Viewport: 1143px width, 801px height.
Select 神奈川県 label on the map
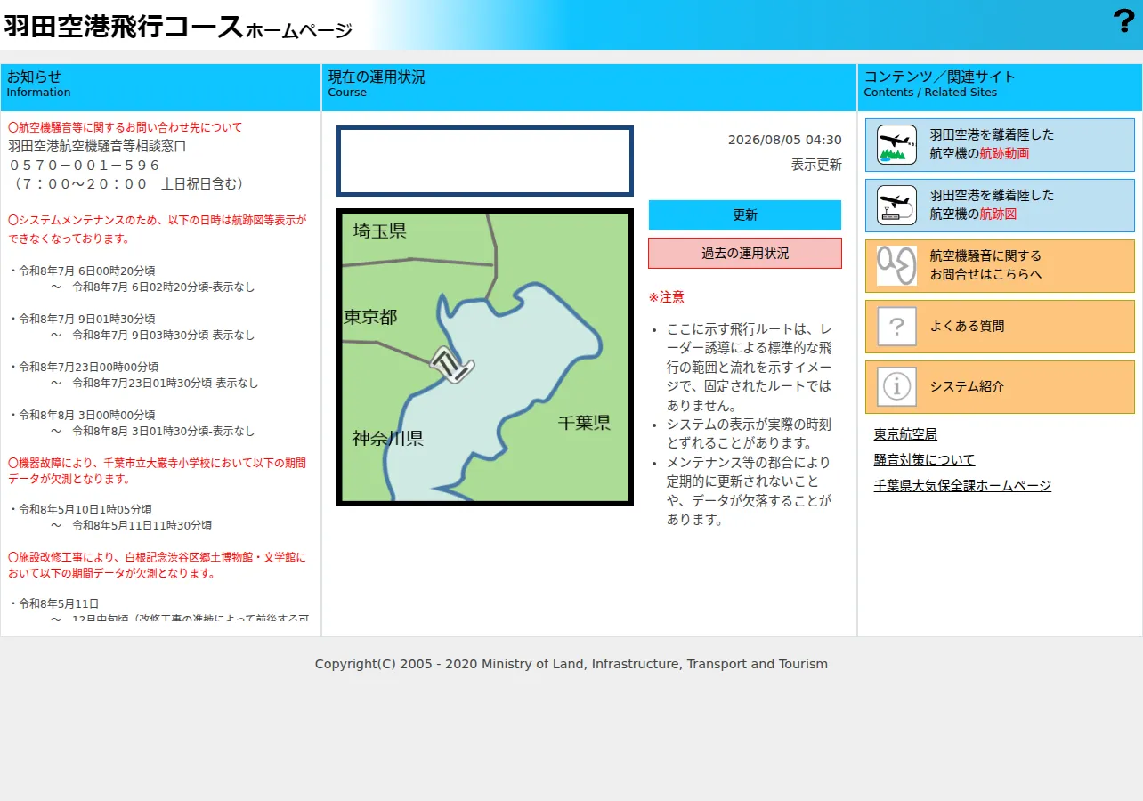pyautogui.click(x=388, y=438)
